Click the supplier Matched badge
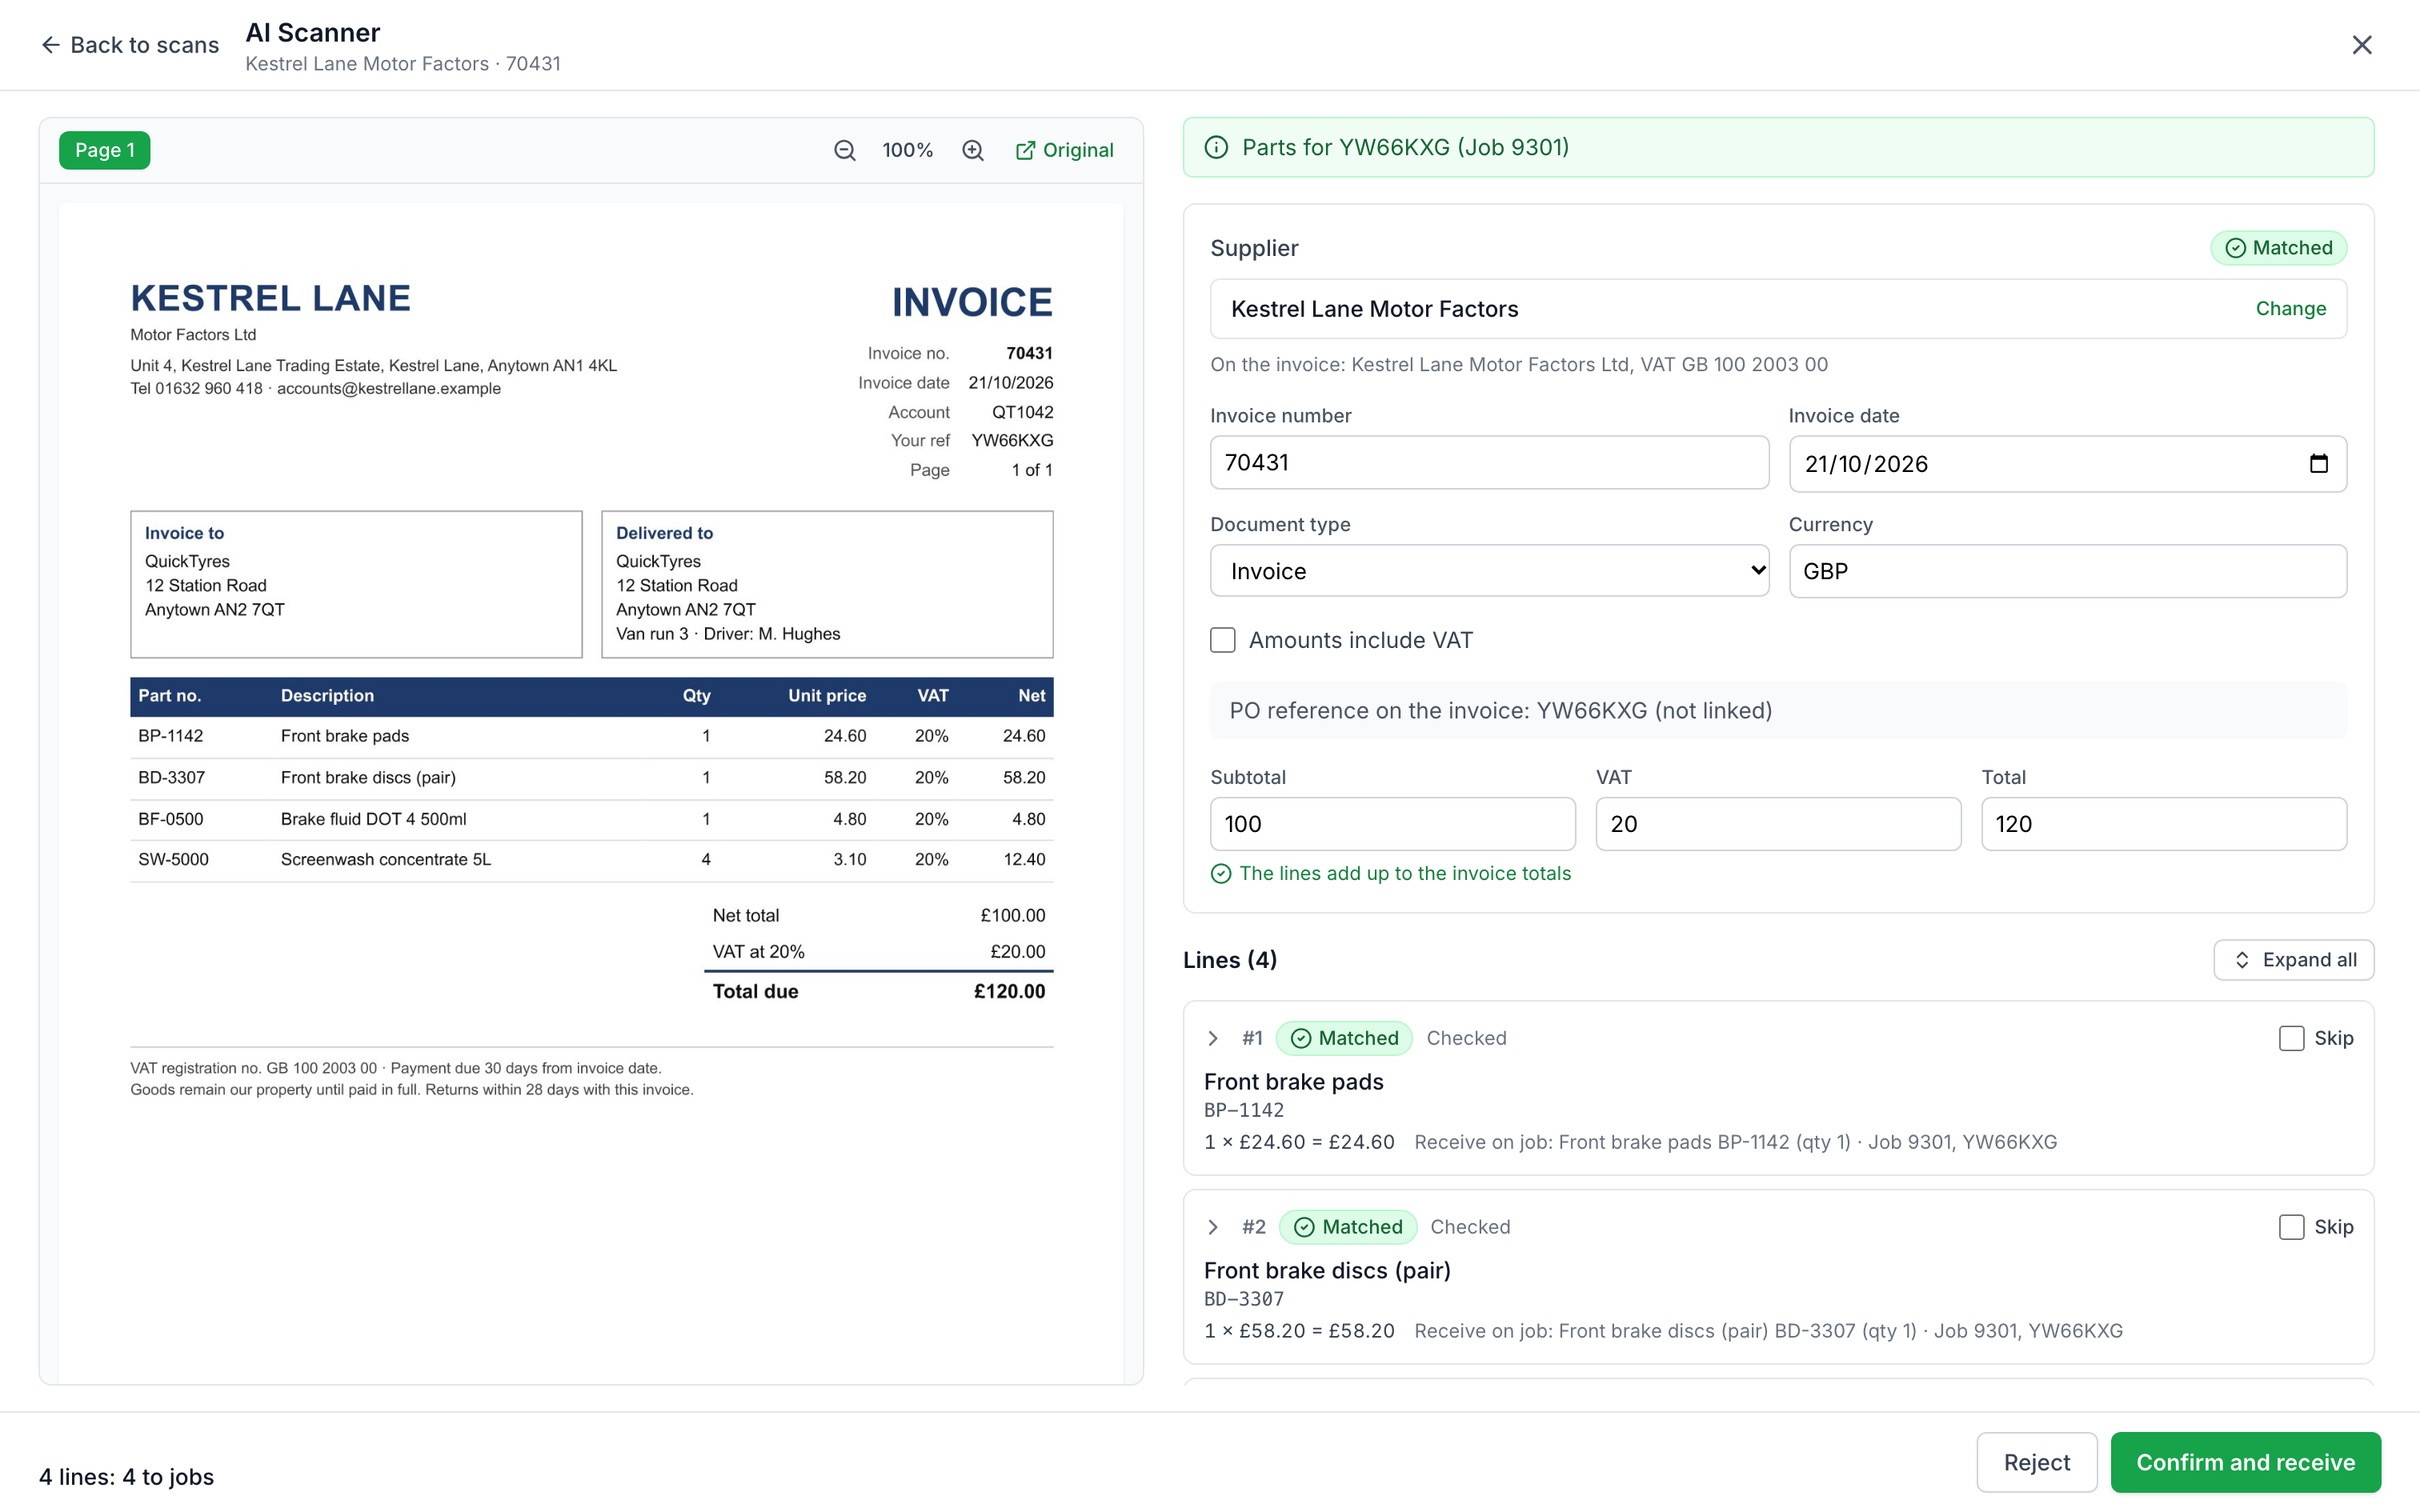The width and height of the screenshot is (2420, 1512). click(x=2279, y=248)
